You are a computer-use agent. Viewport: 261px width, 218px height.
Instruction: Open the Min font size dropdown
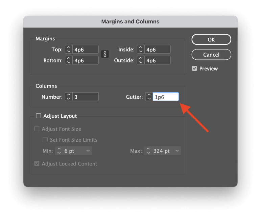point(88,151)
